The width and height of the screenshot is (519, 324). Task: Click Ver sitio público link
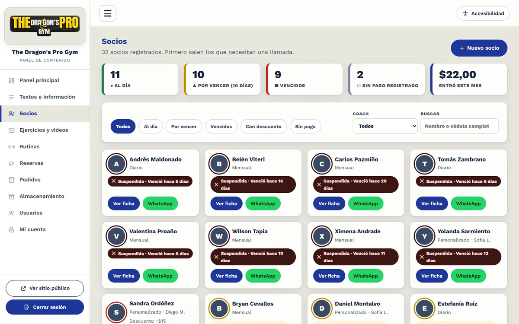tap(45, 288)
